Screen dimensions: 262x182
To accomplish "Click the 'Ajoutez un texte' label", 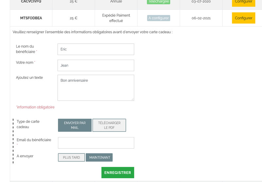I will click(29, 77).
